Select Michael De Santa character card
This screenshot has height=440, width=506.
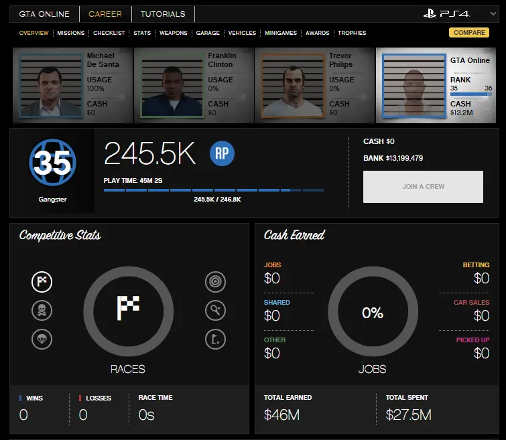(72, 85)
